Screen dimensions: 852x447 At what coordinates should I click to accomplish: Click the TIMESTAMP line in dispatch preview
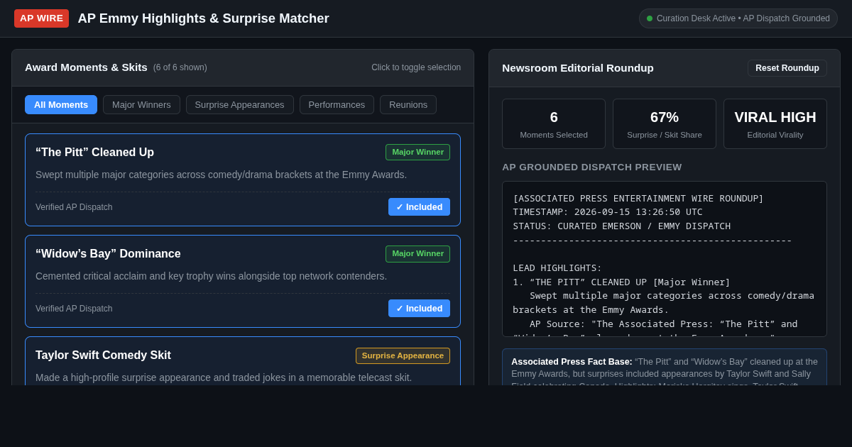click(608, 212)
